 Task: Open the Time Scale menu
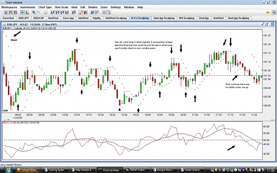(61, 7)
